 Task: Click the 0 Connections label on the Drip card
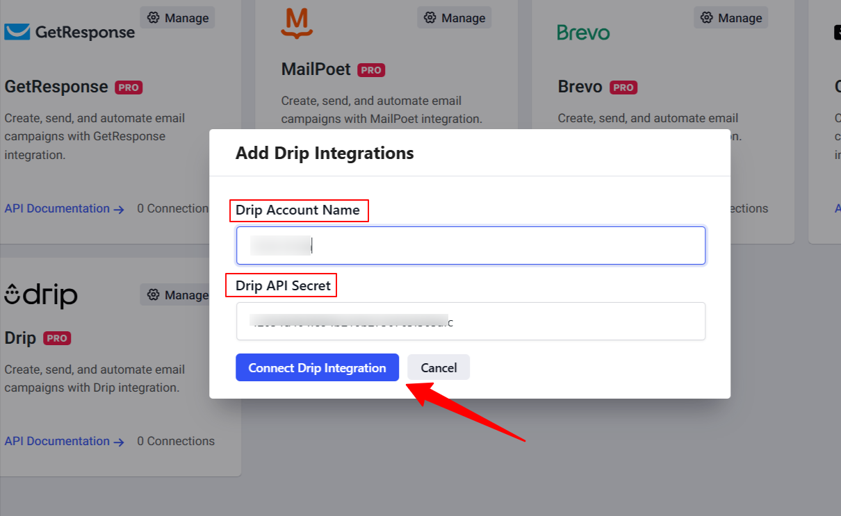pyautogui.click(x=176, y=441)
